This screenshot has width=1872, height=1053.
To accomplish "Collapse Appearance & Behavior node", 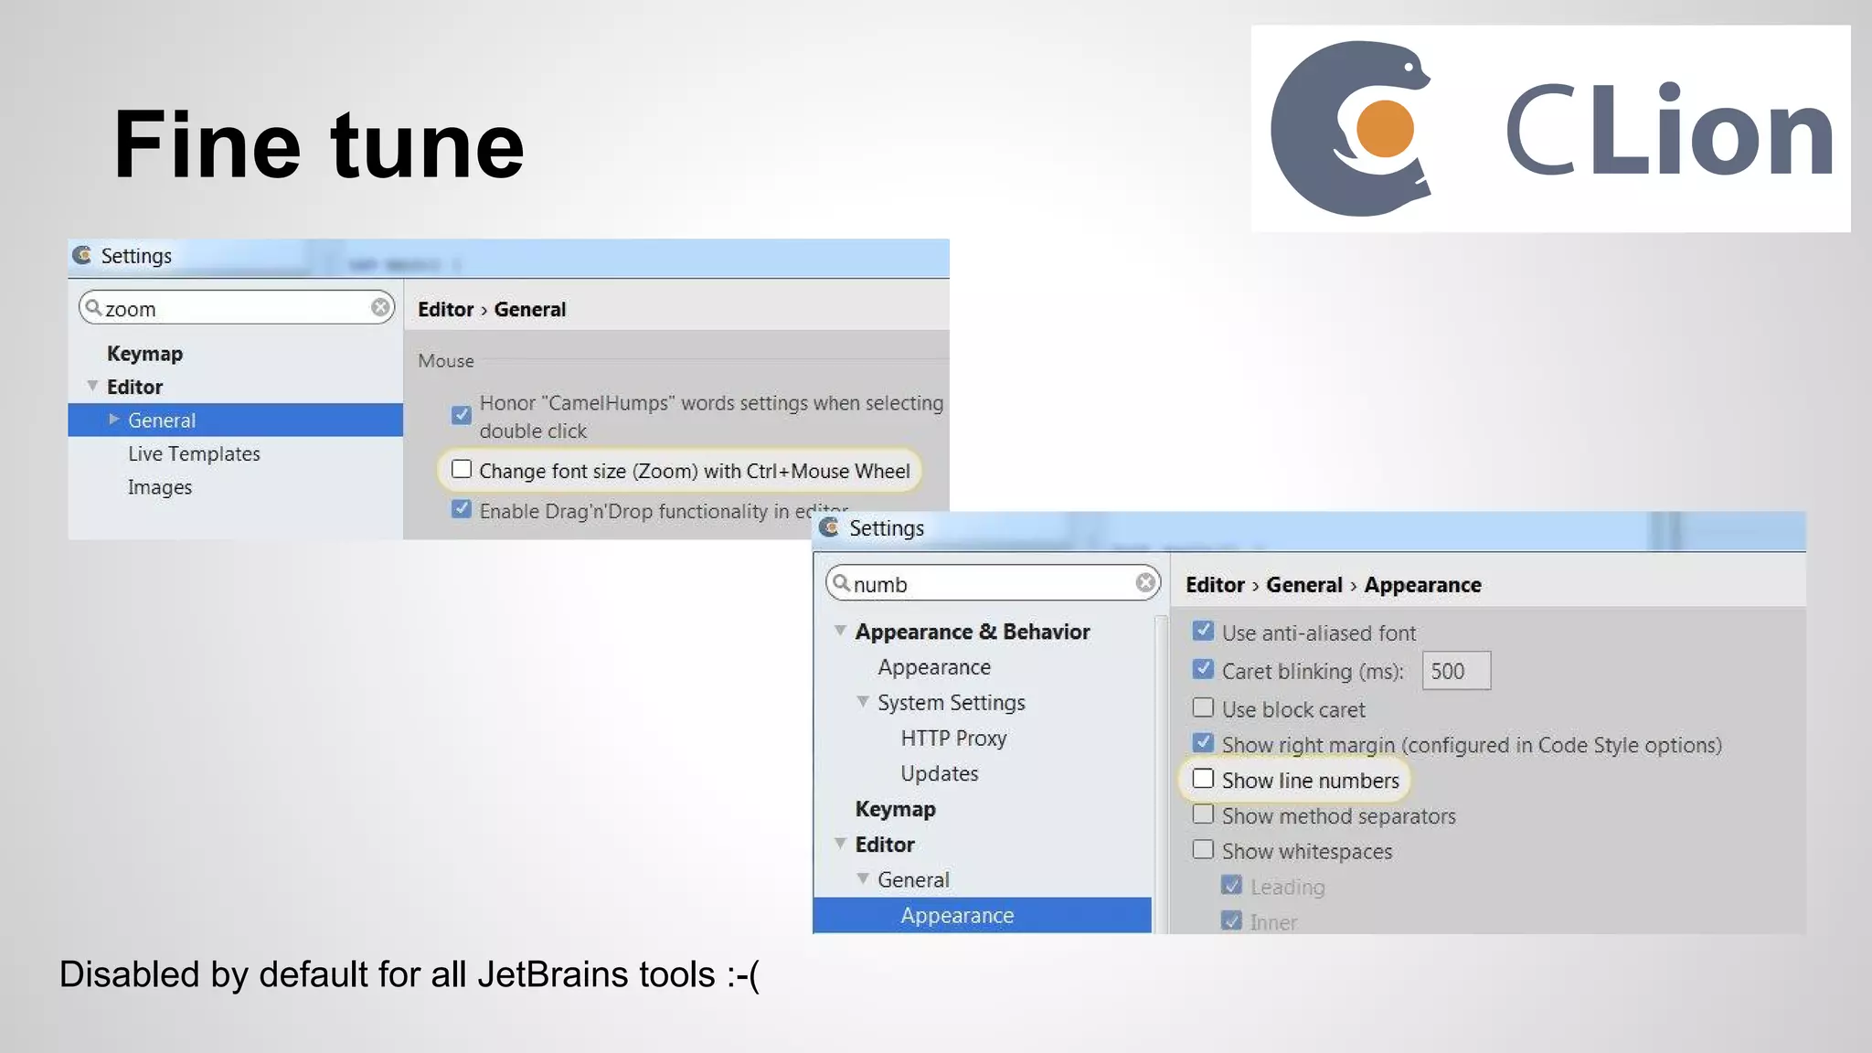I will click(x=840, y=631).
